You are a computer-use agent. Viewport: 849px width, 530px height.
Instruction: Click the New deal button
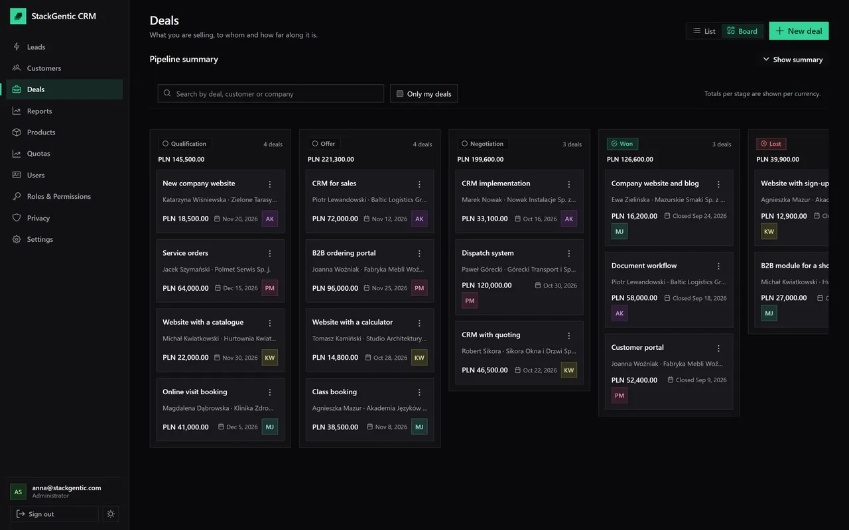coord(799,31)
